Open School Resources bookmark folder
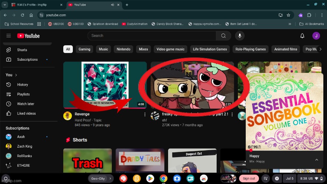327x184 pixels. 19,24
